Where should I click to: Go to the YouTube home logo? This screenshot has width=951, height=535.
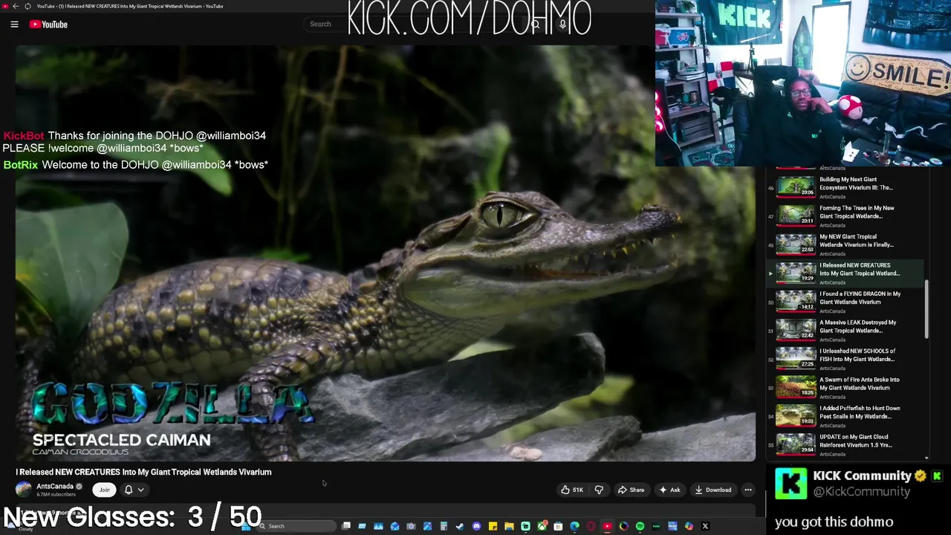pos(48,25)
